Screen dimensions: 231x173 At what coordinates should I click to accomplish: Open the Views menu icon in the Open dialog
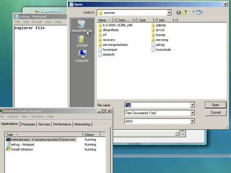click(200, 12)
